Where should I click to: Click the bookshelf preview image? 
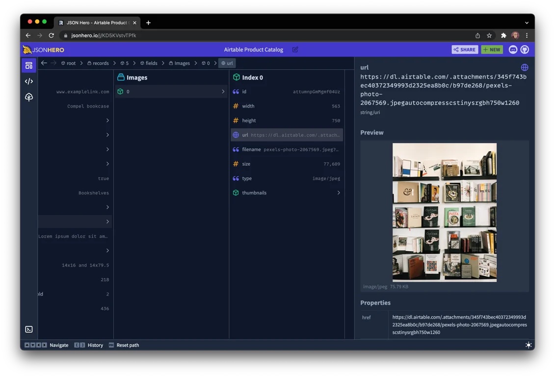coord(444,214)
